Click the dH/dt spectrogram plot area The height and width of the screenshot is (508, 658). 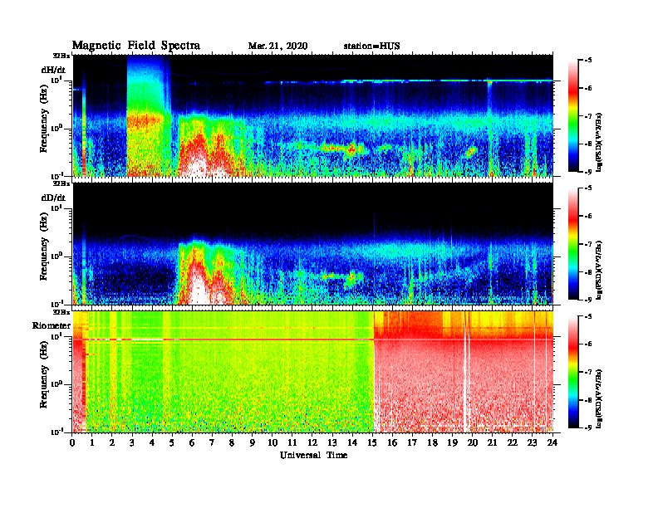click(x=313, y=115)
